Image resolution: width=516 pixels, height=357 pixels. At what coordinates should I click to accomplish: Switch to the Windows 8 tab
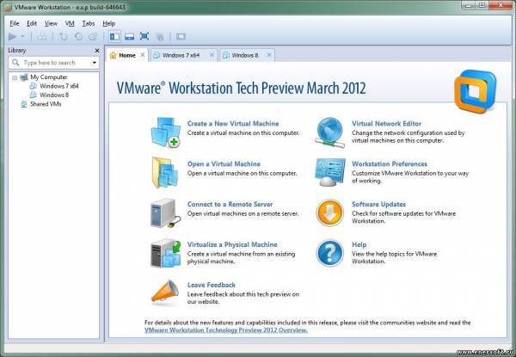point(245,55)
